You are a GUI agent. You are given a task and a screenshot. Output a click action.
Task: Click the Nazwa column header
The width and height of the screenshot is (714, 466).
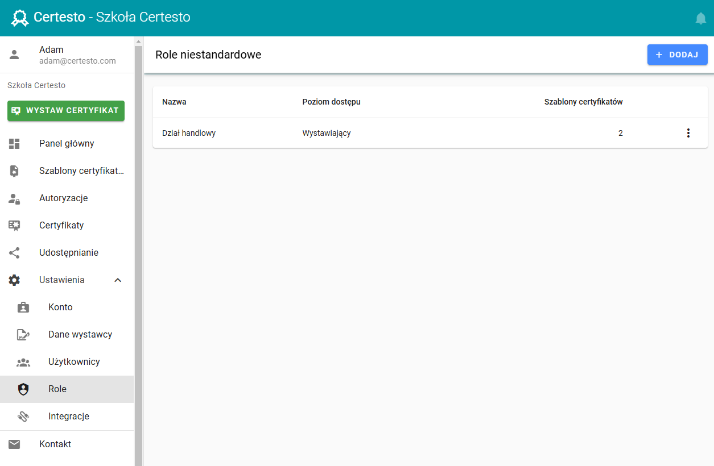click(x=174, y=102)
